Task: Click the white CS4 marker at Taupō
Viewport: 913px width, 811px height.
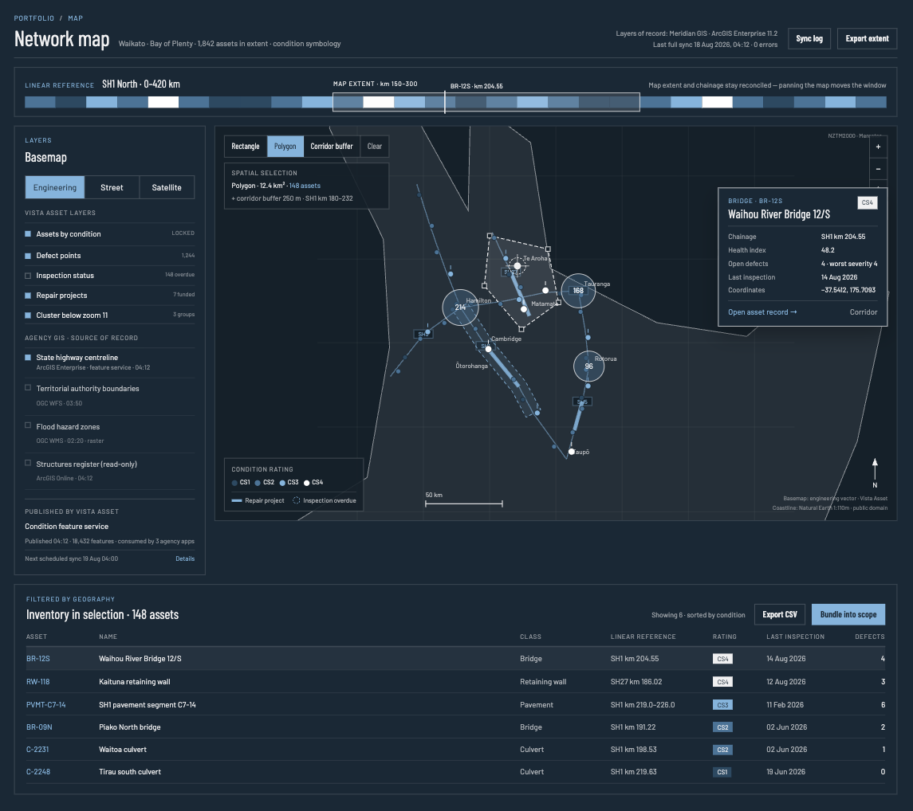Action: click(571, 452)
